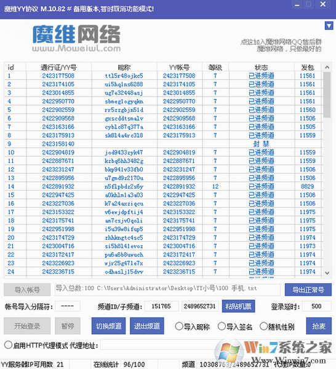The height and width of the screenshot is (369, 336).
Task: Open the QQ售后群 join link
Action: tap(281, 42)
